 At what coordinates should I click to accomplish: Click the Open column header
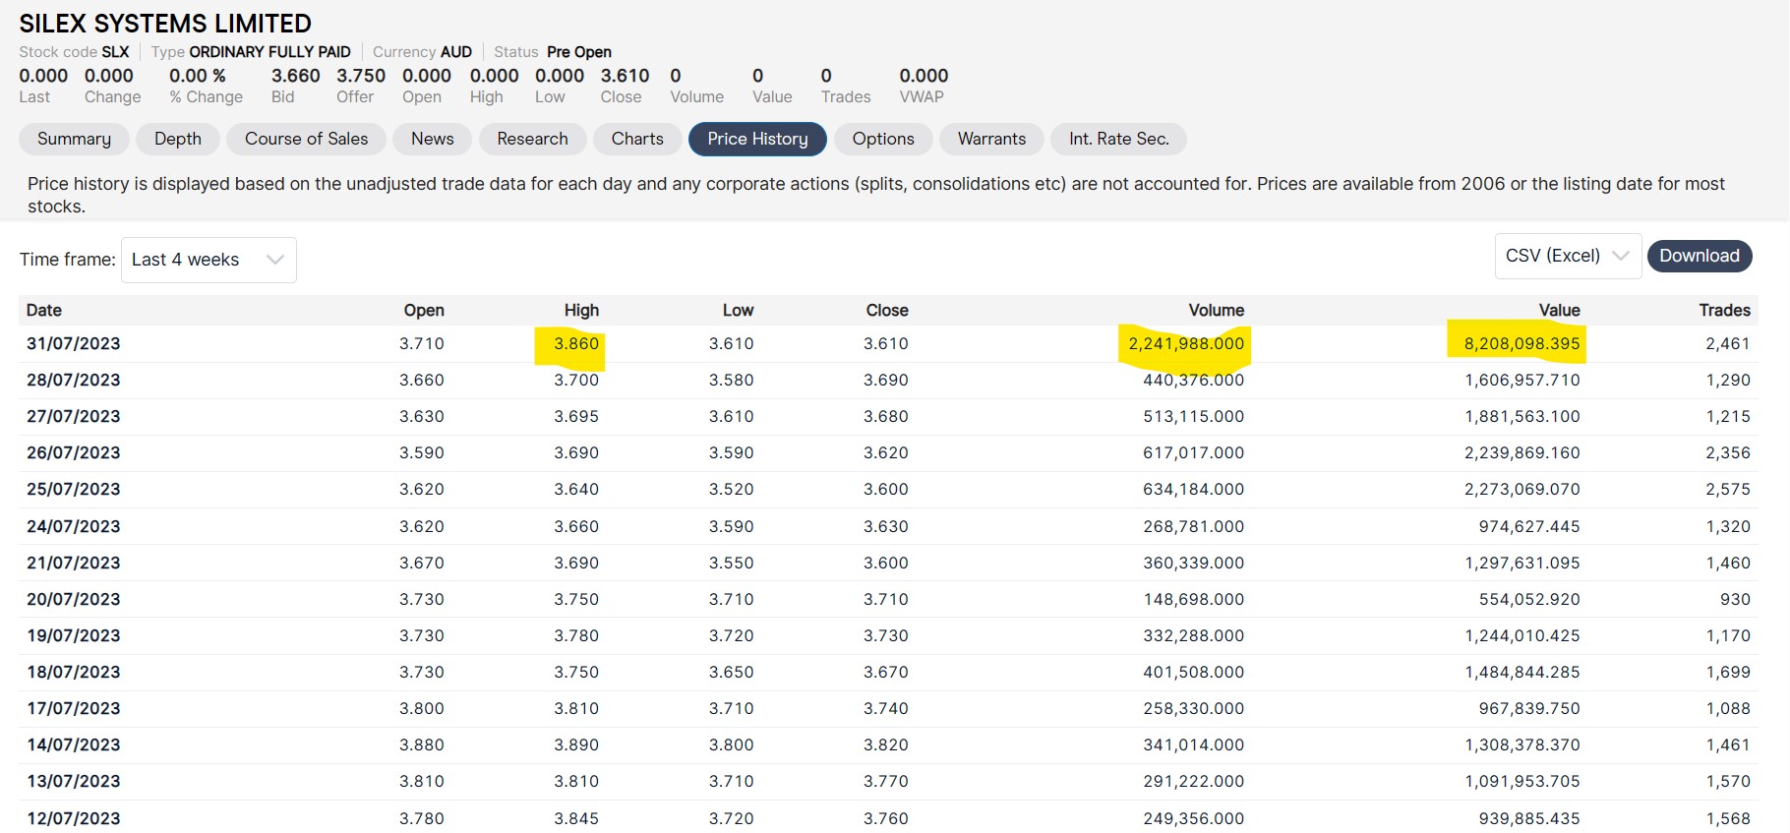pos(424,311)
